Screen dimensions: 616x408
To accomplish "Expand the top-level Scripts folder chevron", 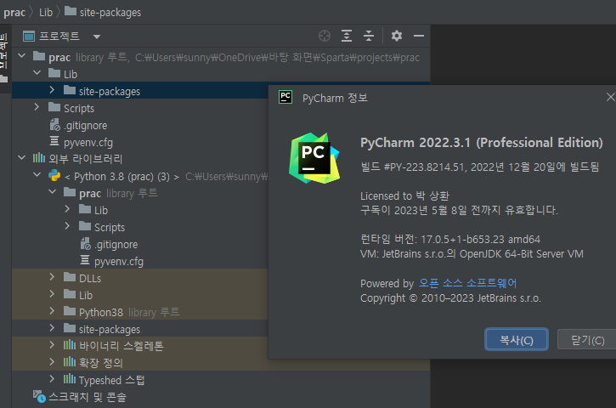I will click(x=37, y=107).
